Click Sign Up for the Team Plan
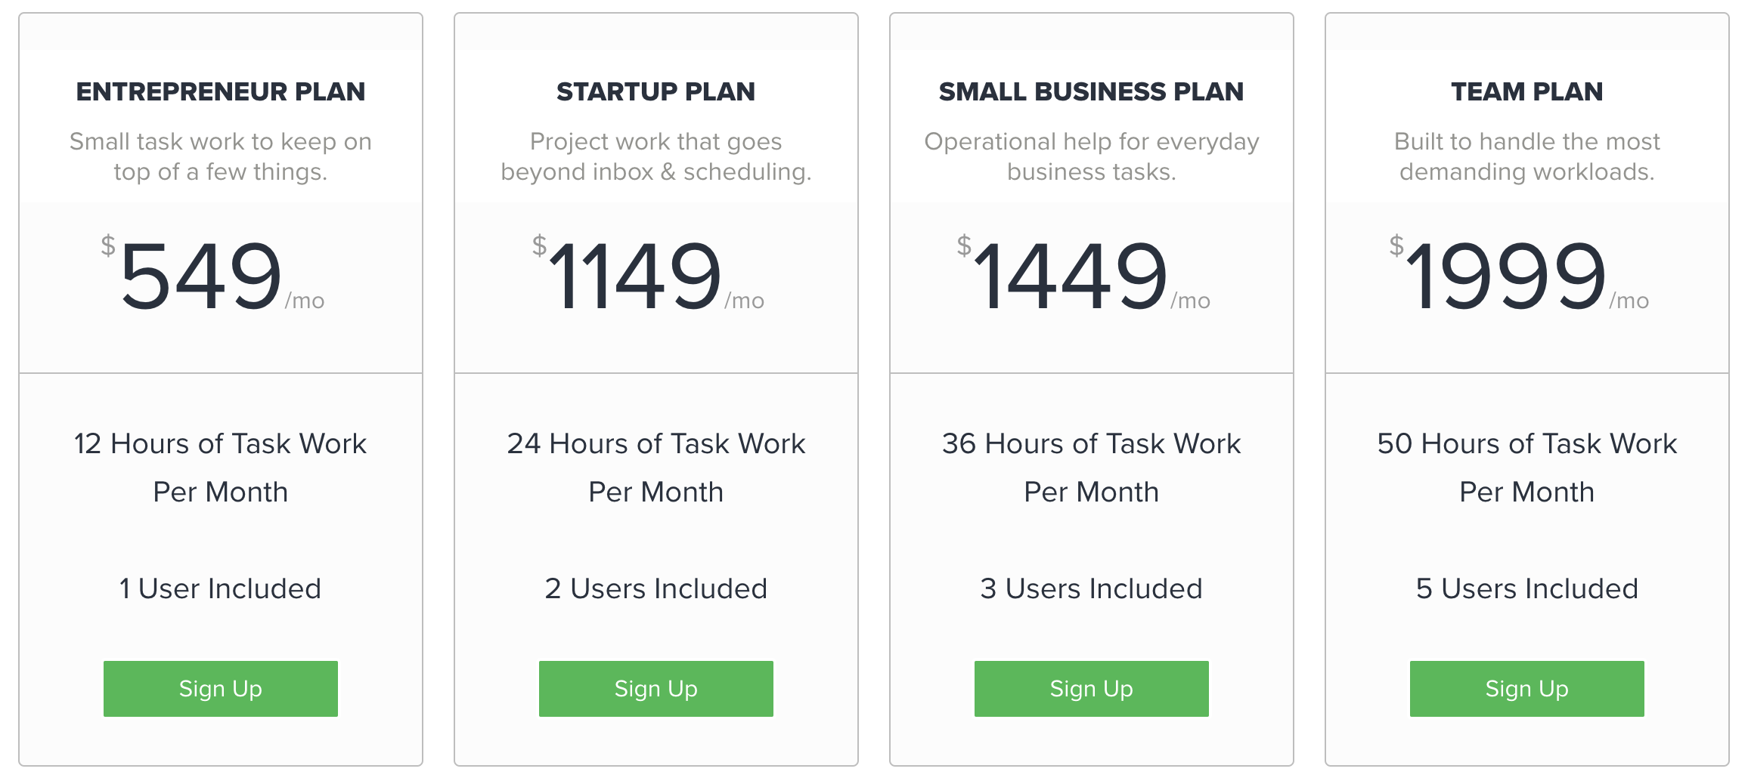This screenshot has height=781, width=1748. tap(1526, 688)
